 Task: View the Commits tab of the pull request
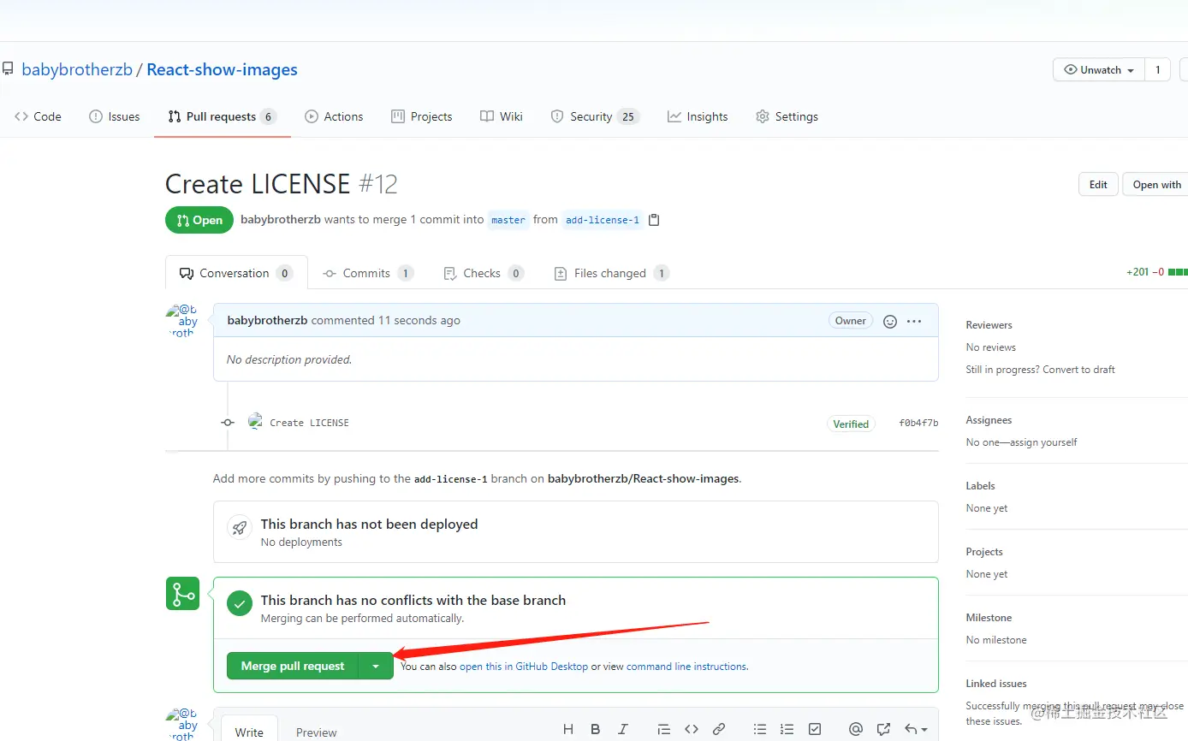tap(368, 273)
